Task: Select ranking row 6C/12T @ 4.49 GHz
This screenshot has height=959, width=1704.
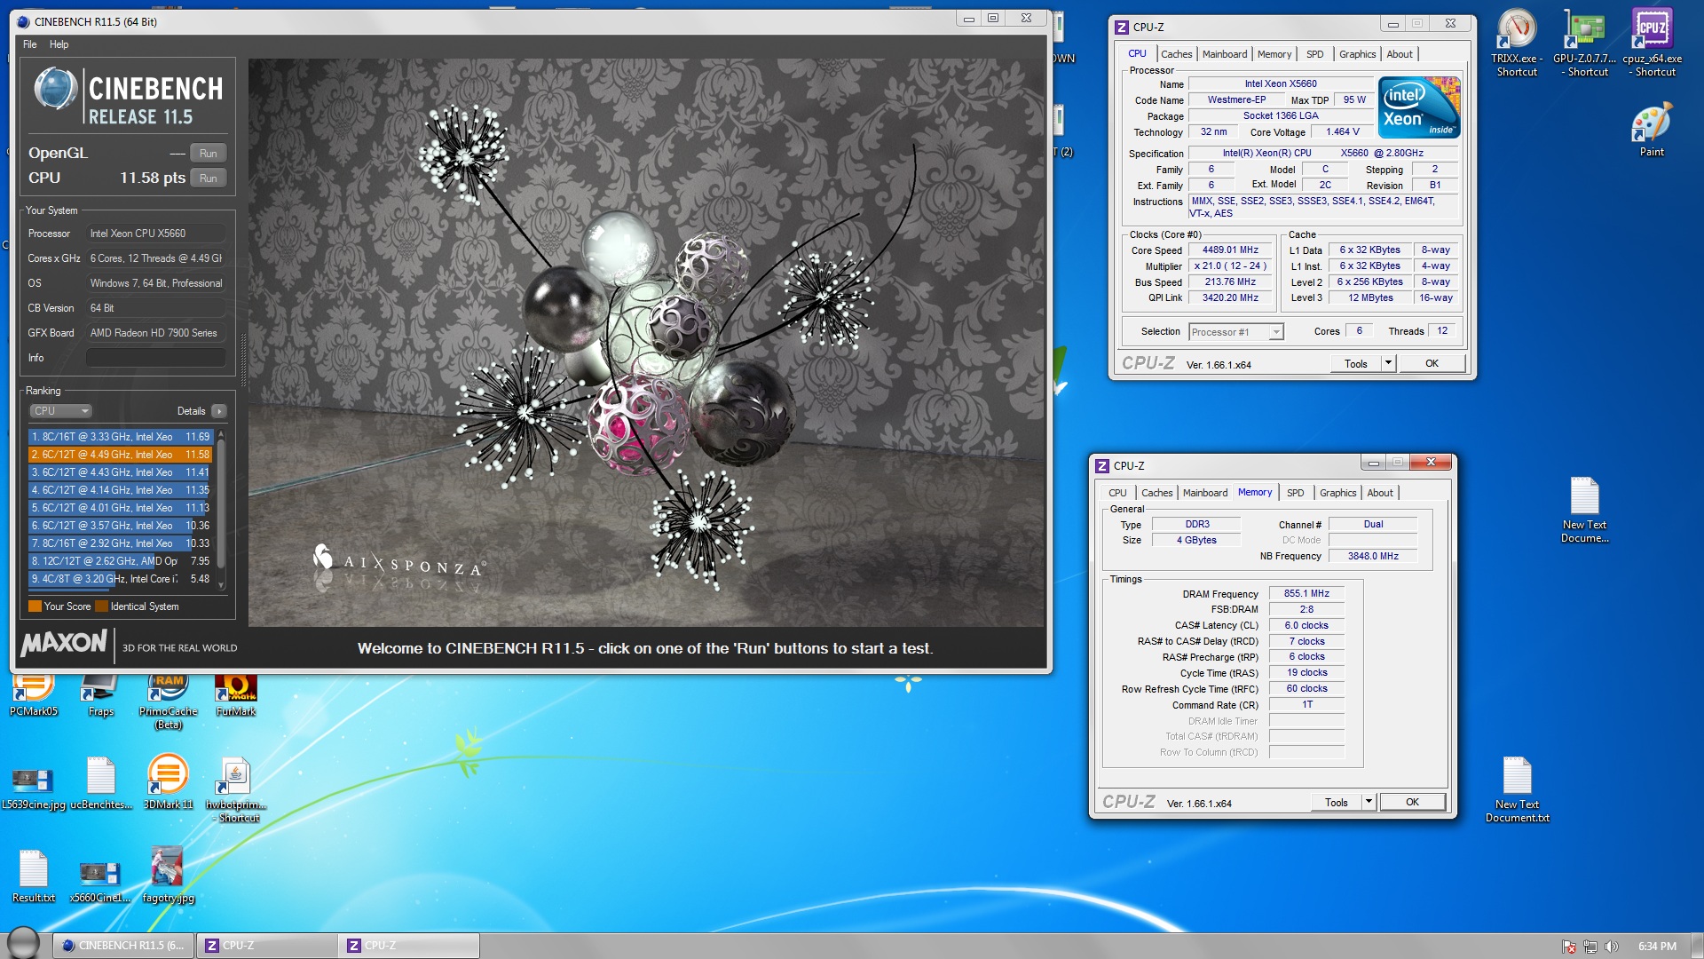Action: tap(120, 455)
